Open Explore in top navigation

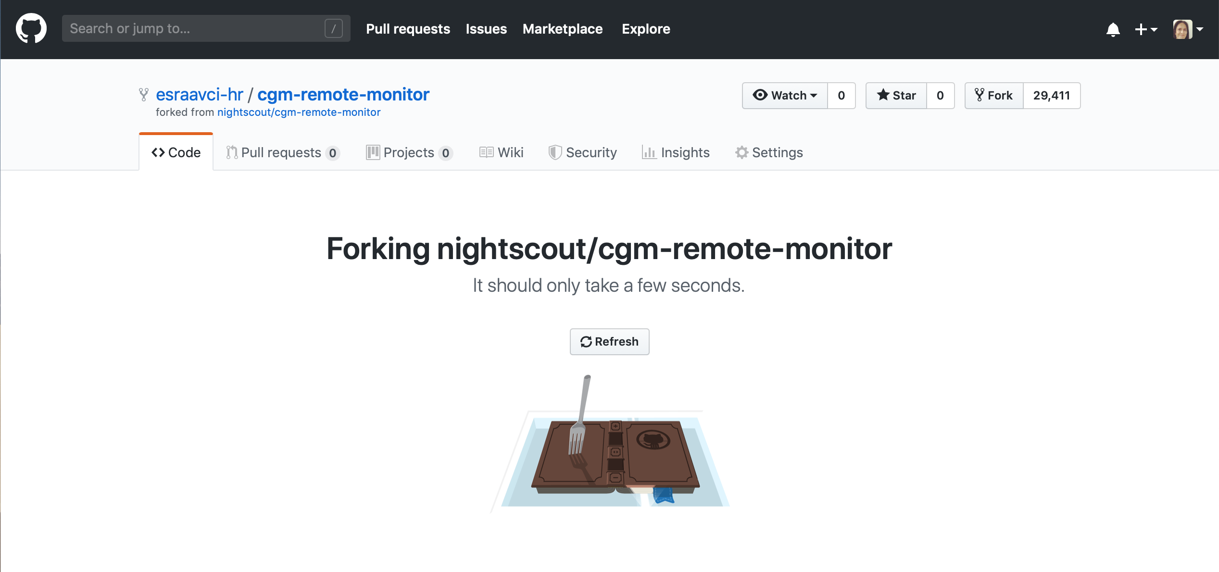(x=646, y=29)
